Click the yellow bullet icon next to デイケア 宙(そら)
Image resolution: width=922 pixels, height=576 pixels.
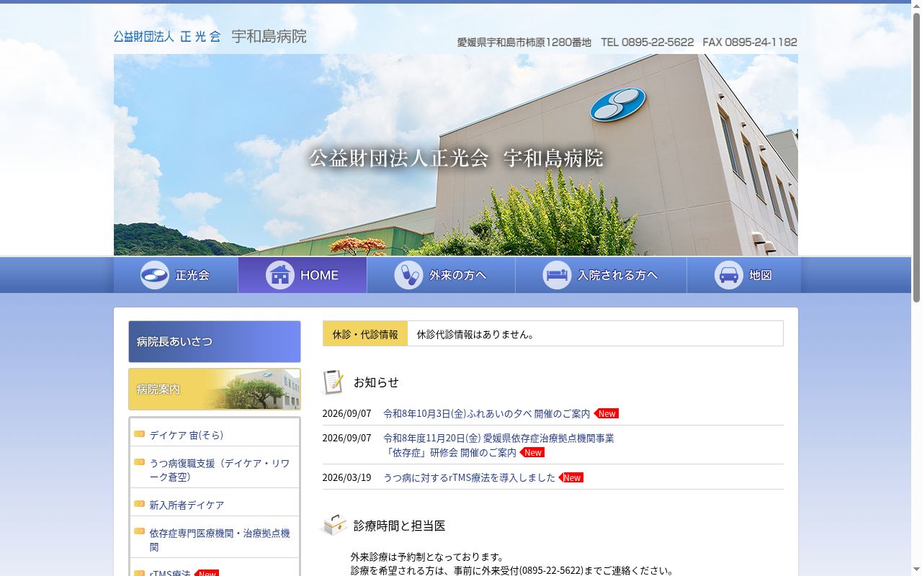click(x=139, y=434)
